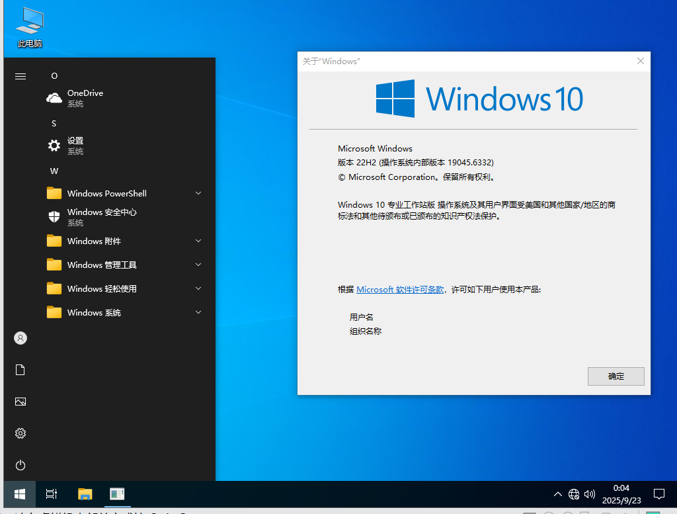The image size is (677, 514).
Task: Open File Explorer from the taskbar
Action: pos(85,493)
